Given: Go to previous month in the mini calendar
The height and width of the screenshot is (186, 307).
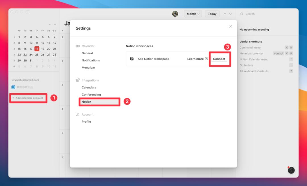Looking at the screenshot, I should tap(50, 25).
